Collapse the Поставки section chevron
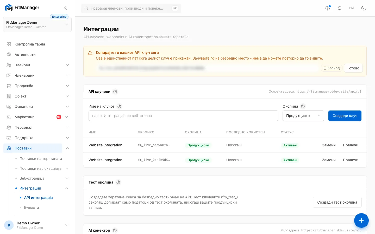 click(67, 148)
